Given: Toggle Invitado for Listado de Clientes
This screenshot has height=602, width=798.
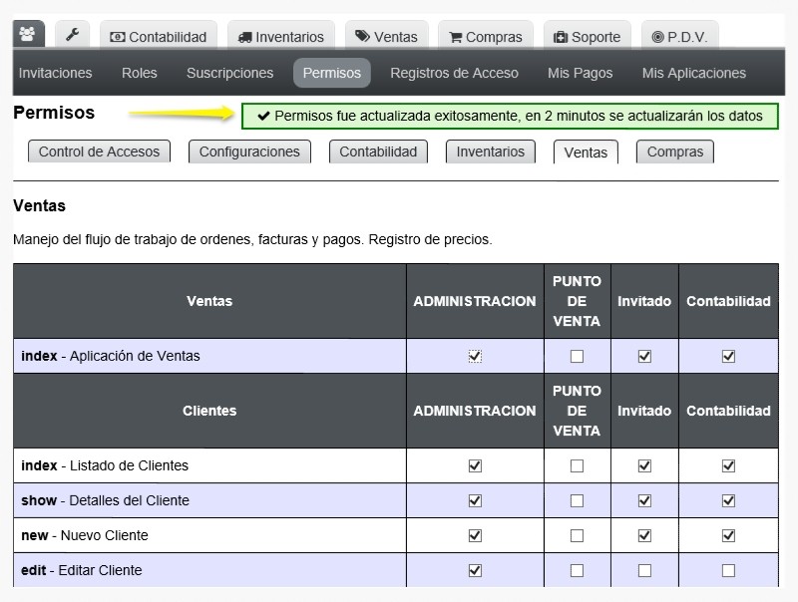Looking at the screenshot, I should click(x=644, y=465).
